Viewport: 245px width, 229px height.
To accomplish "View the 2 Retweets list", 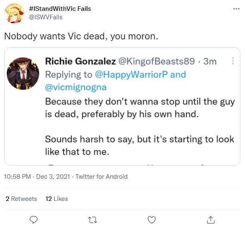I will click(21, 199).
